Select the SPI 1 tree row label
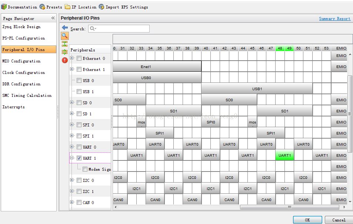353x224 pixels. pyautogui.click(x=88, y=136)
